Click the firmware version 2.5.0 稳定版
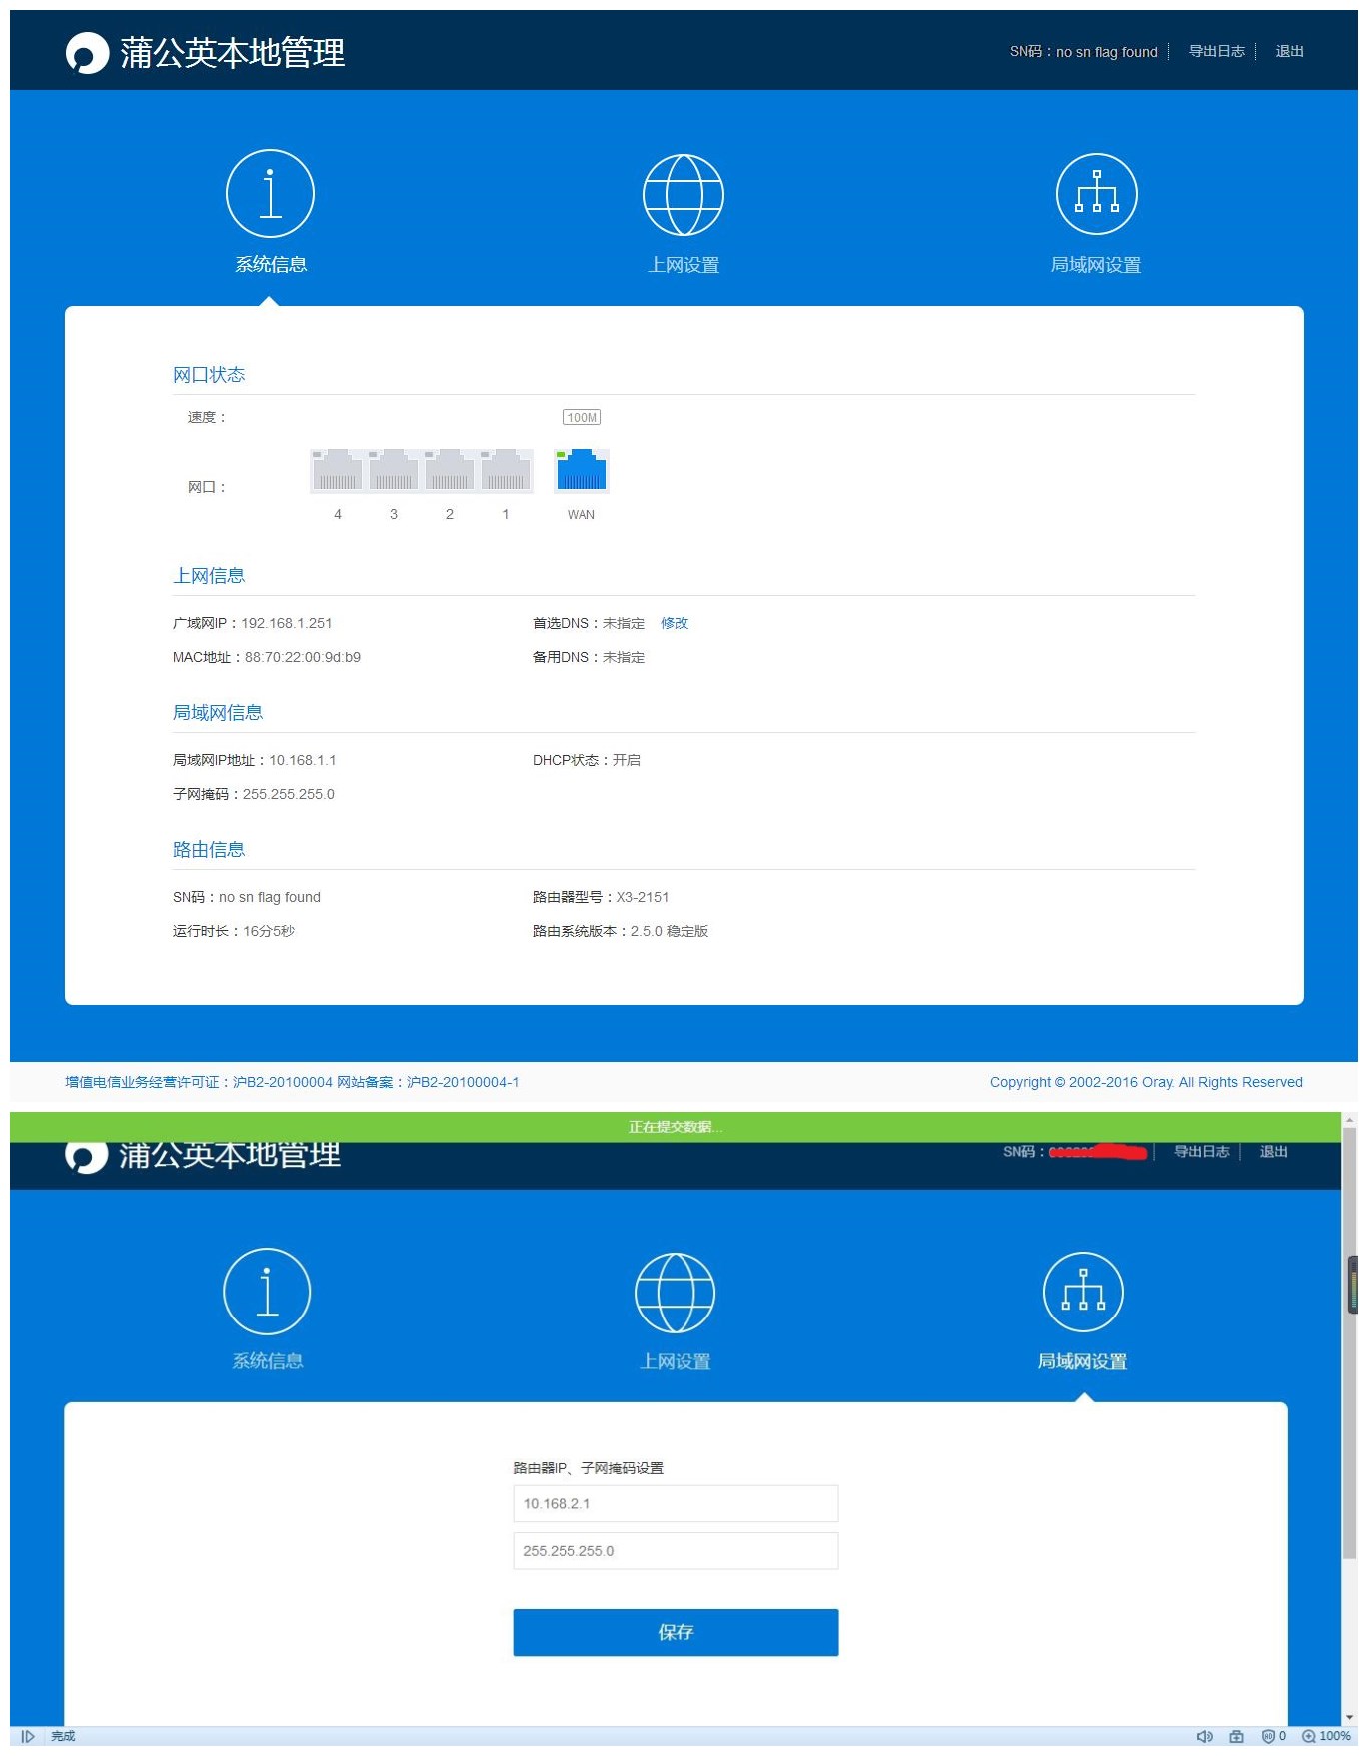Image resolution: width=1368 pixels, height=1756 pixels. click(x=670, y=931)
